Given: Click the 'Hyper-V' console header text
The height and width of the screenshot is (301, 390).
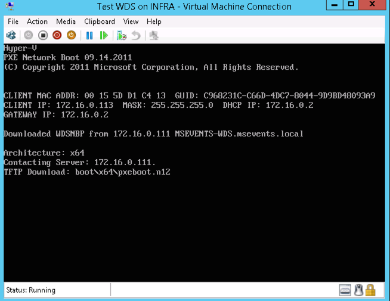Looking at the screenshot, I should (x=20, y=48).
